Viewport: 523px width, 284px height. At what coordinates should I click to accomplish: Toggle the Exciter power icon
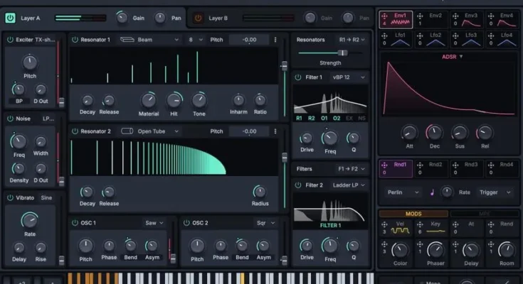click(10, 40)
